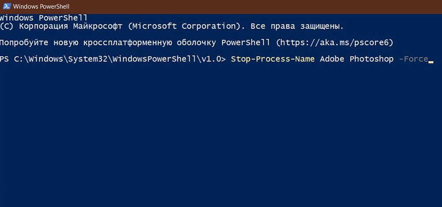Click the PowerShell icon in the title bar
Image resolution: width=442 pixels, height=207 pixels.
[x=7, y=6]
